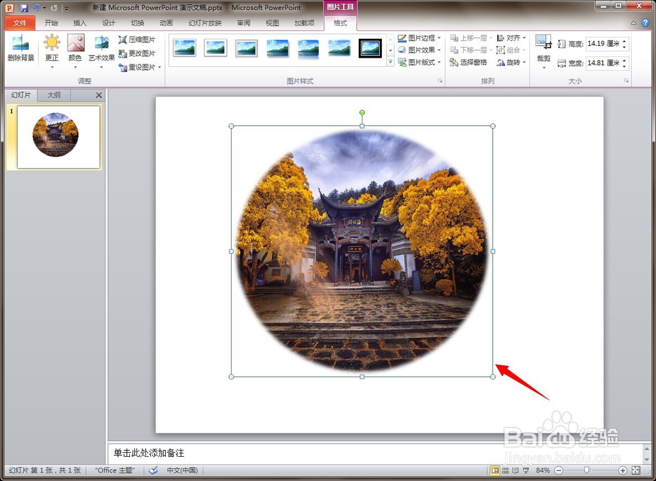Switch to Reading view

(516, 471)
